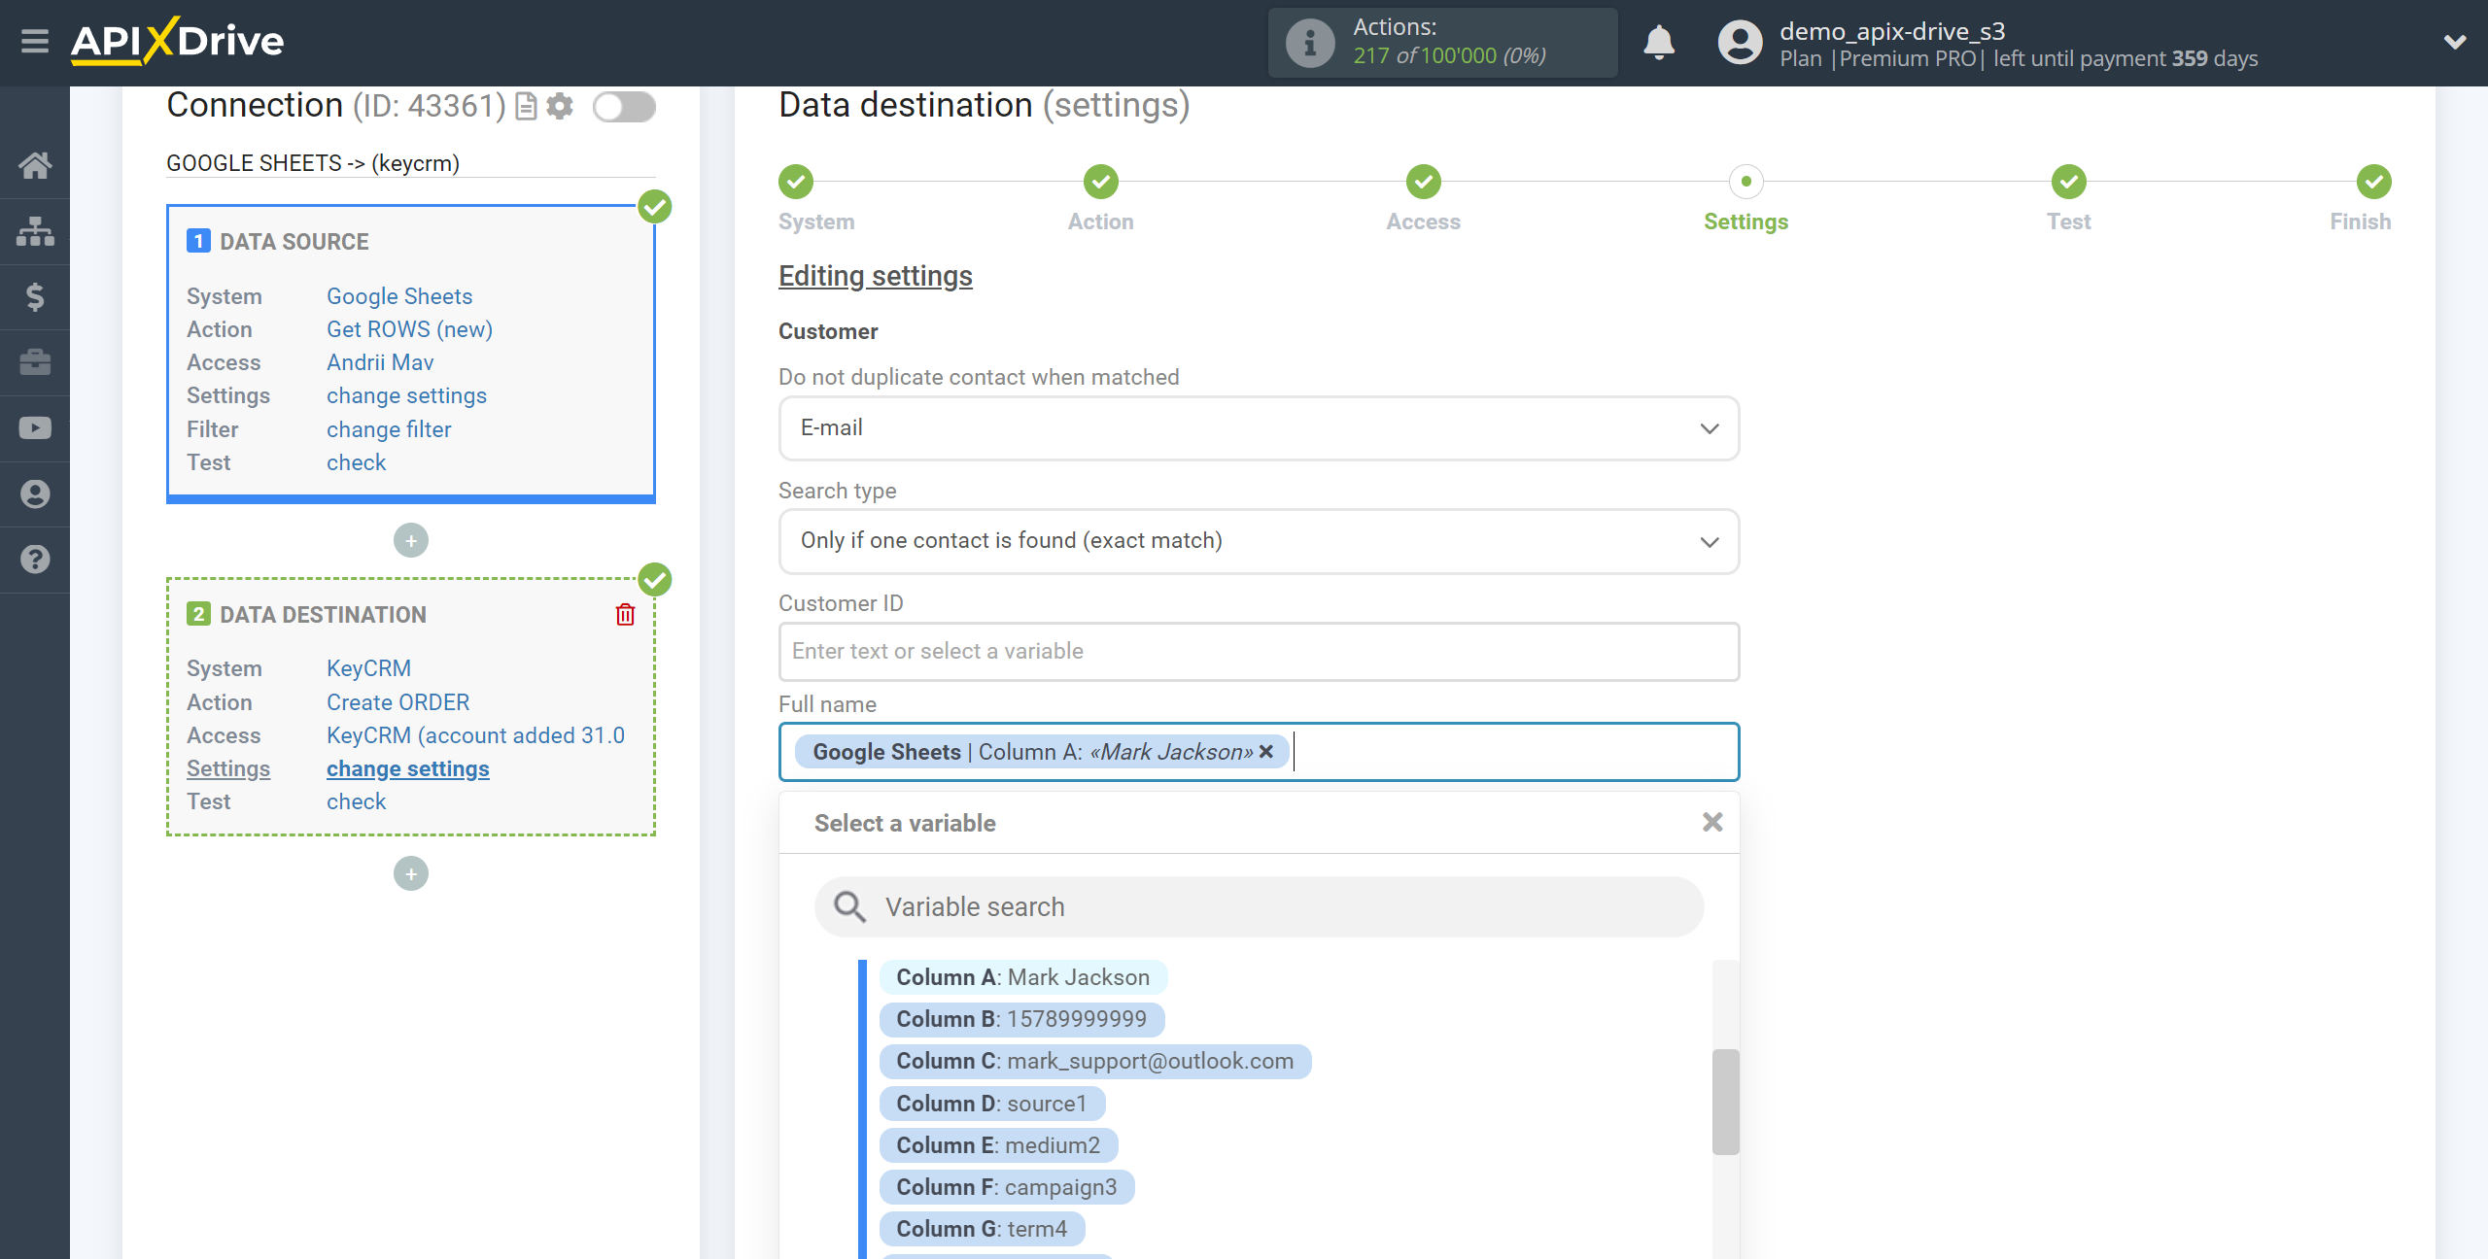The image size is (2488, 1259).
Task: Select variable Column A: Mark Jackson
Action: click(1022, 977)
